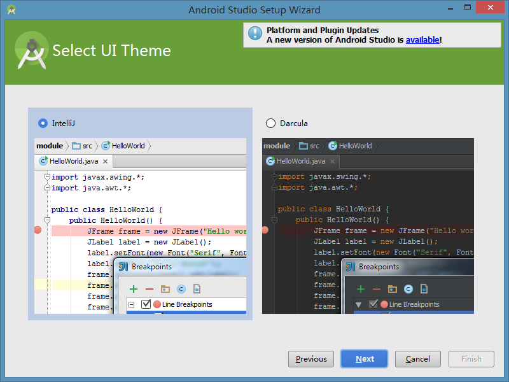
Task: Click document icon in Darcula Breakpoints toolbar
Action: click(x=424, y=289)
